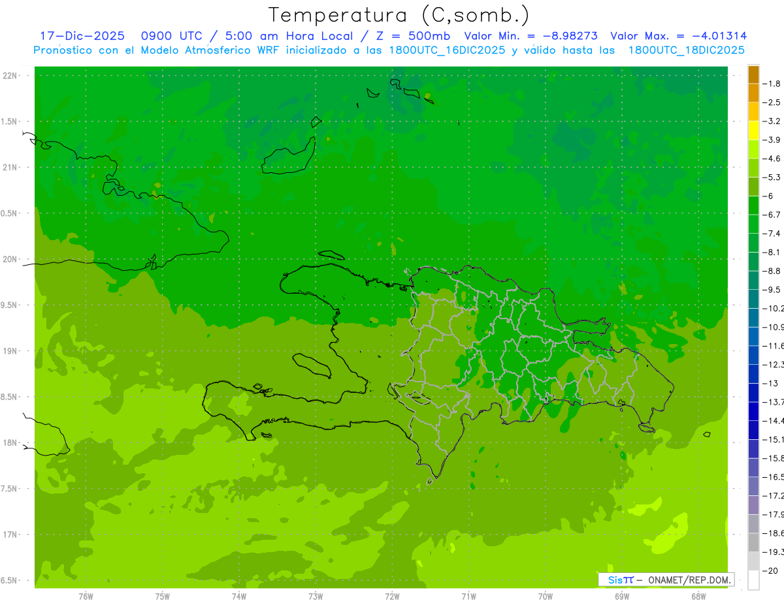The image size is (784, 605).
Task: Click the -6.7 colorbar label
Action: (x=774, y=214)
